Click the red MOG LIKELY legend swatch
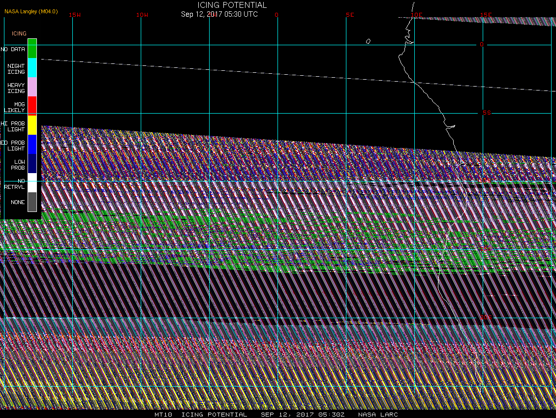The image size is (556, 418). pos(32,106)
